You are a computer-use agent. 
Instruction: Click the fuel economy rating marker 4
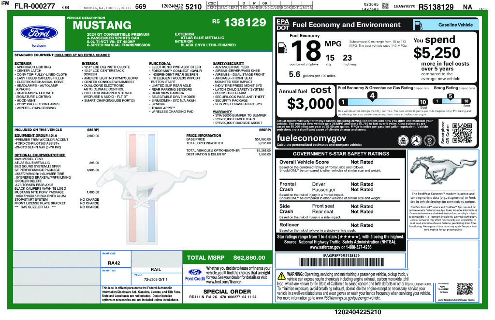click(x=373, y=96)
